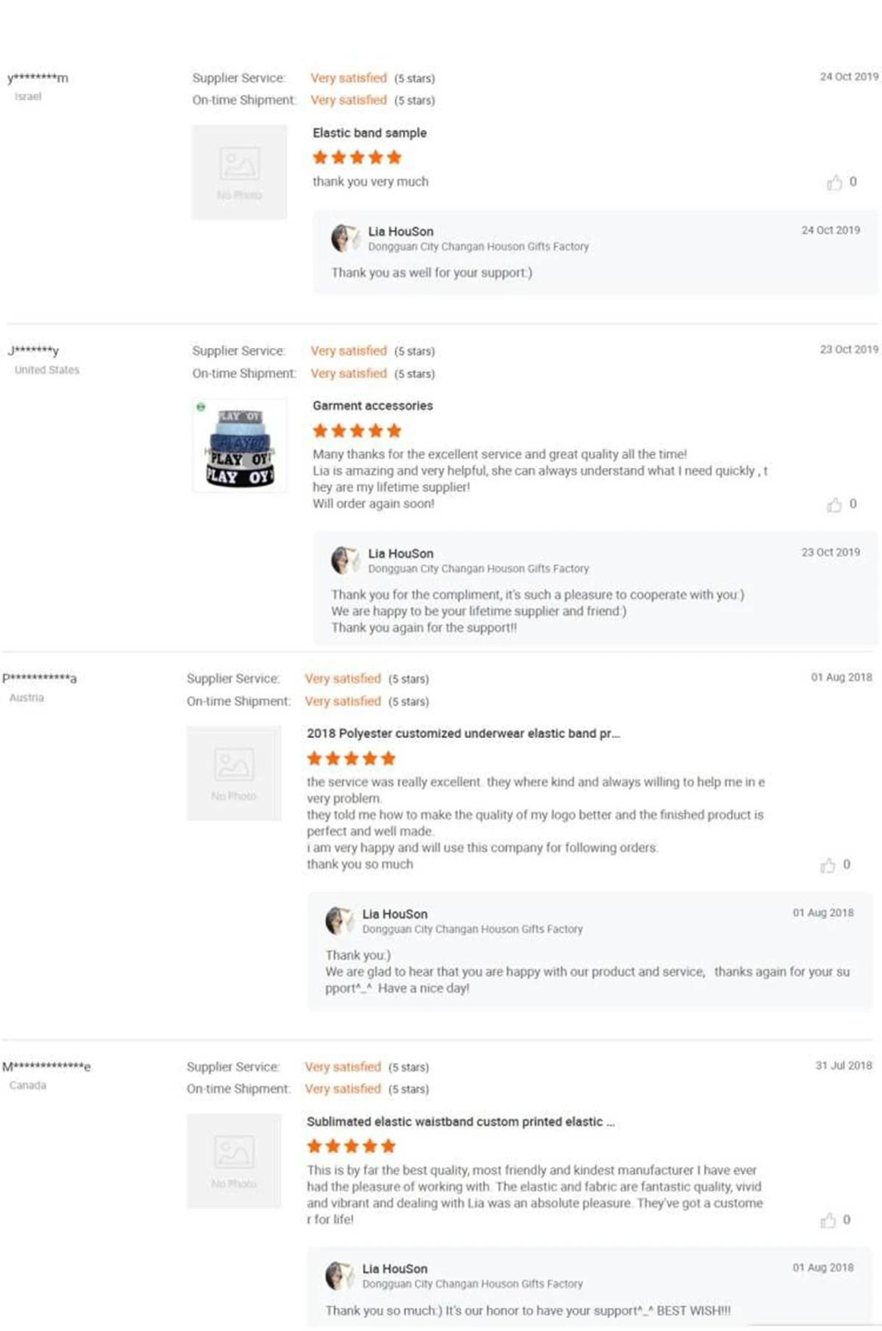Click thumbs-up on Austria buyer's review
The width and height of the screenshot is (882, 1331).
click(828, 865)
